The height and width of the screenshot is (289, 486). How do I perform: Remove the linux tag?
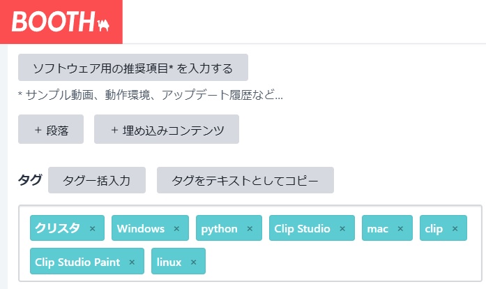[193, 262]
